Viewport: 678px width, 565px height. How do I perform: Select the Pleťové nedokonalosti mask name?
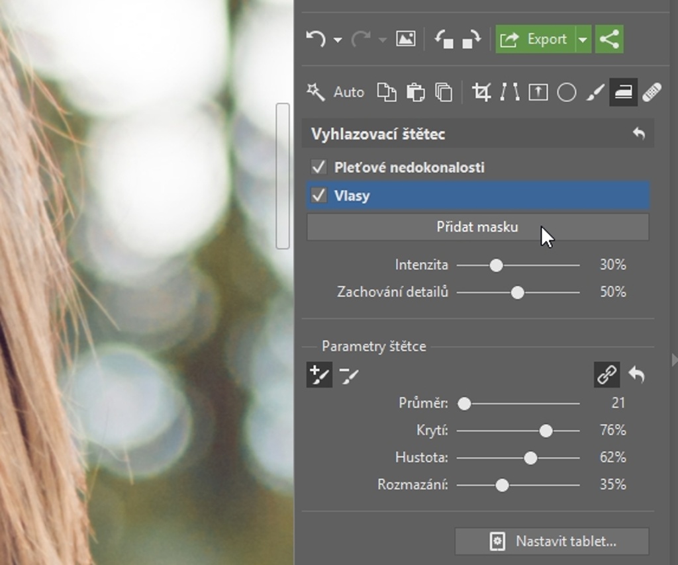409,167
